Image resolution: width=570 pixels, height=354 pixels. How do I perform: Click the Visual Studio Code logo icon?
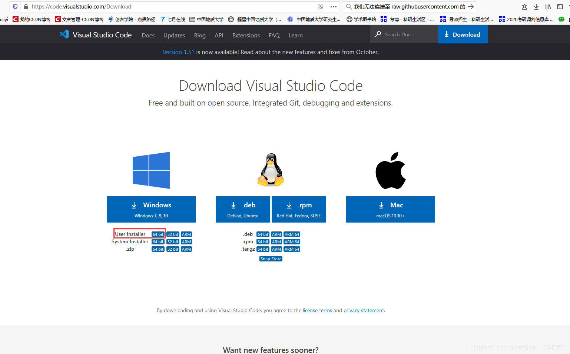coord(64,34)
